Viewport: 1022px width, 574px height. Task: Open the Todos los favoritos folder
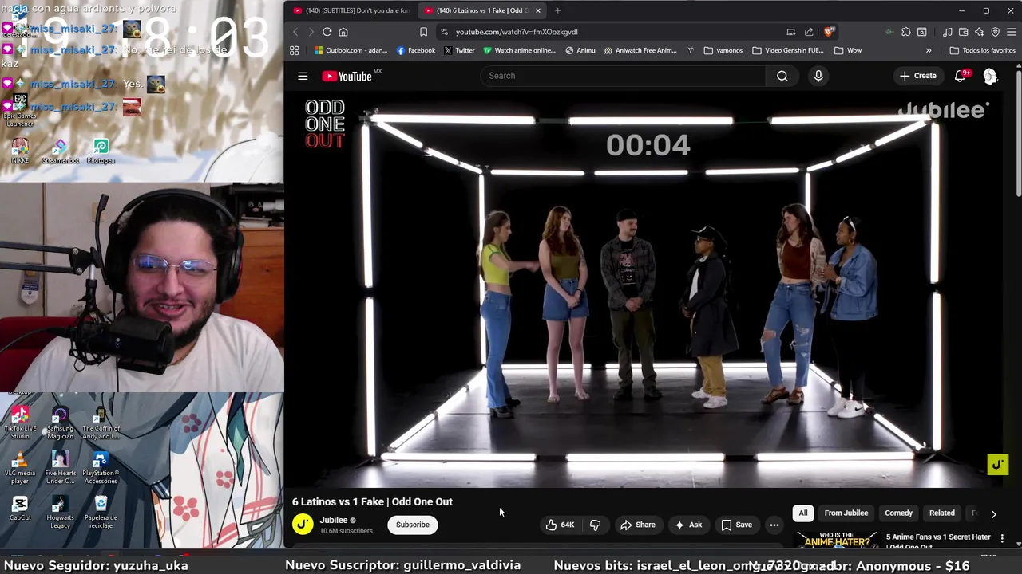[x=983, y=50]
